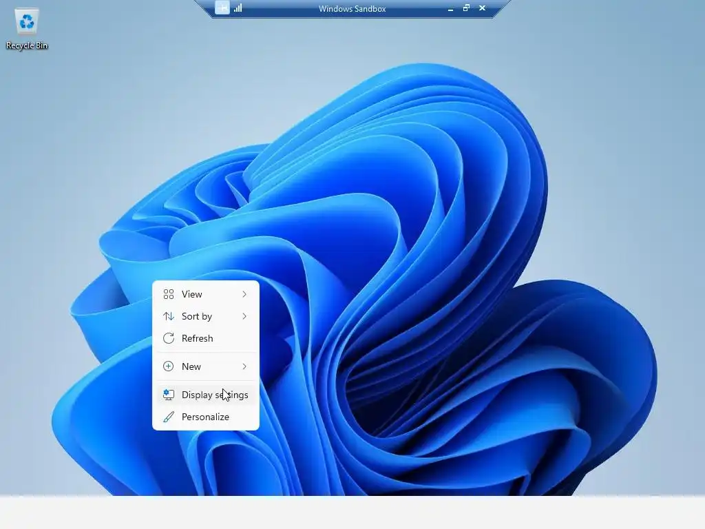Select New in the context menu

point(205,366)
